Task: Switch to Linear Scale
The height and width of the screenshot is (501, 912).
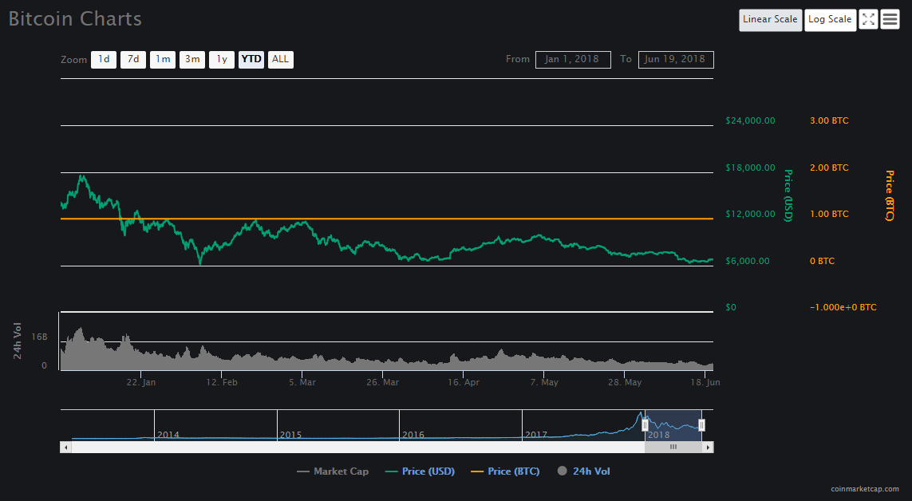Action: click(x=770, y=20)
